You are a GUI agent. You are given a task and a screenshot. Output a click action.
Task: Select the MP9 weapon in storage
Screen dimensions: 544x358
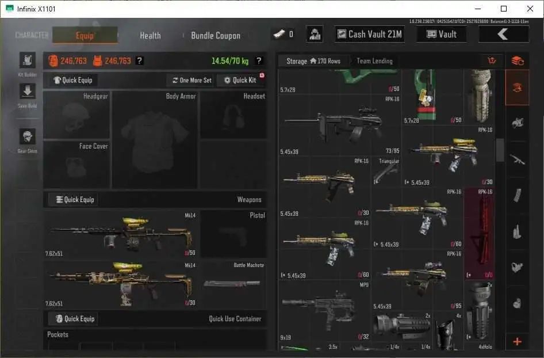click(x=325, y=311)
